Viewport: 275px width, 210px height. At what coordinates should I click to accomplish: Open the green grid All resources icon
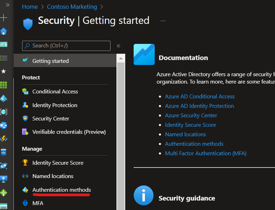click(x=4, y=85)
